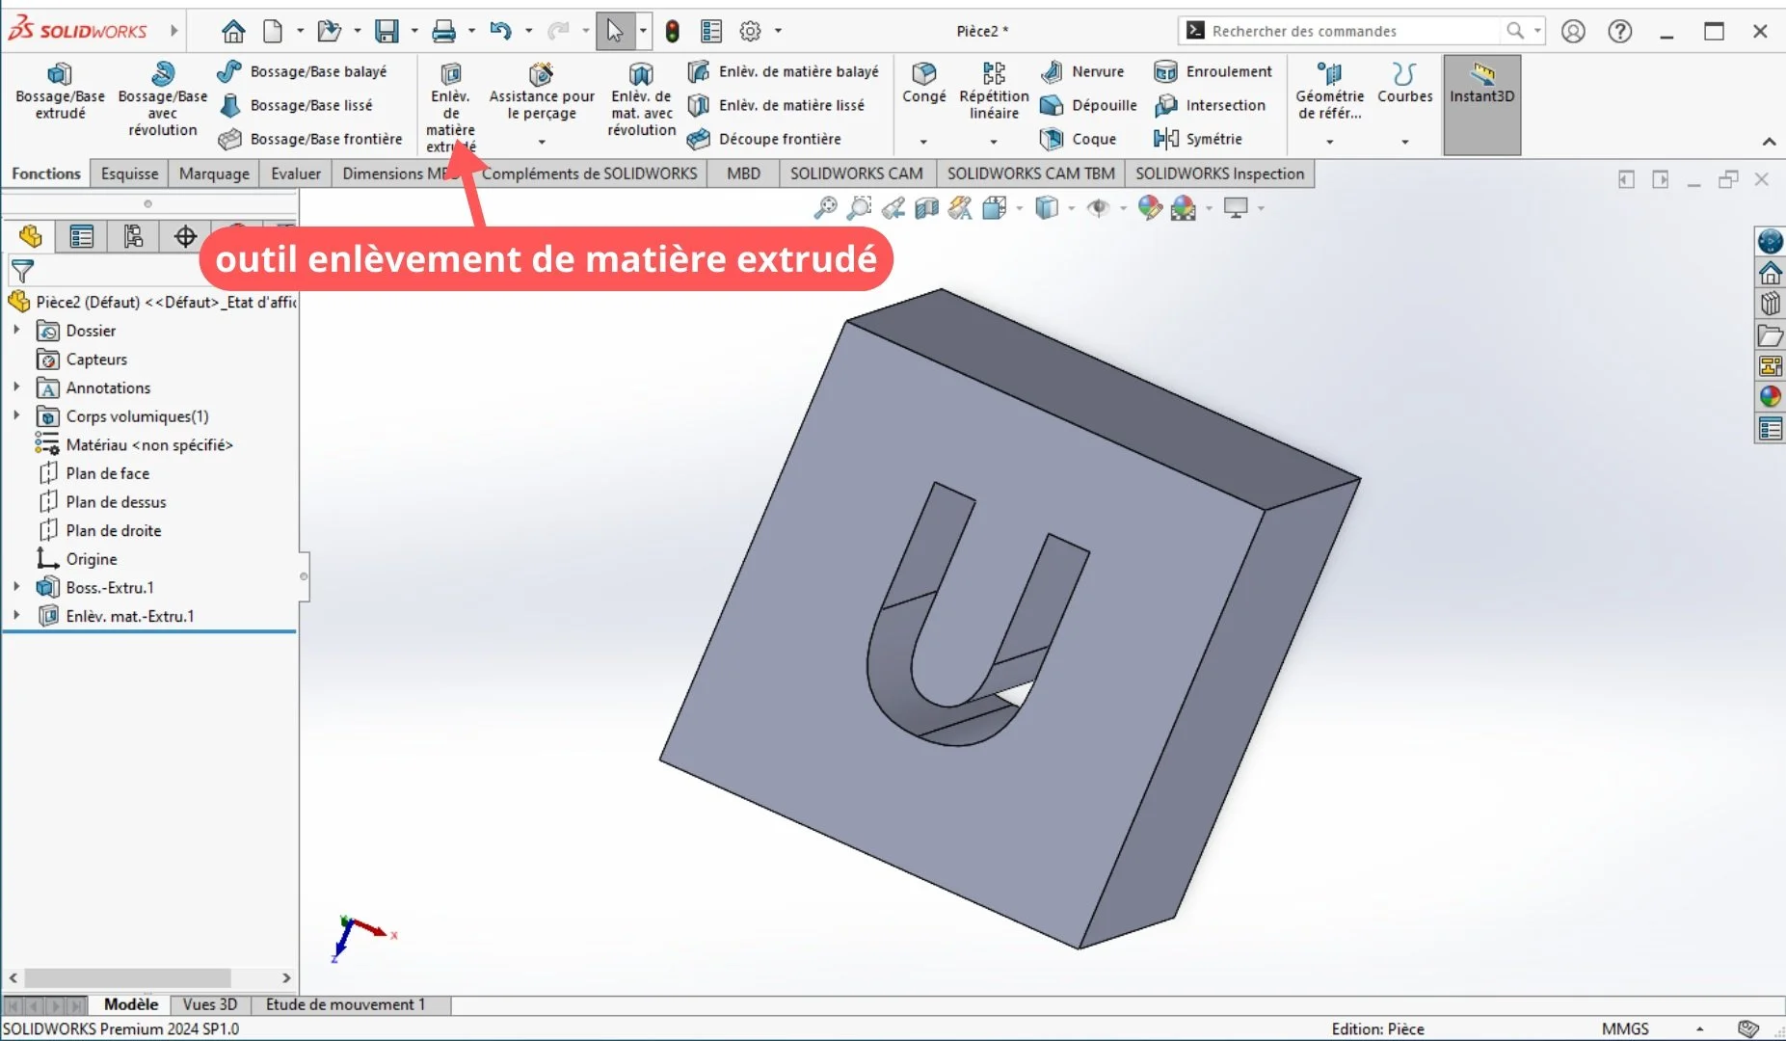Image resolution: width=1786 pixels, height=1041 pixels.
Task: Open the SOLIDWORKS CAM tab
Action: pos(857,173)
